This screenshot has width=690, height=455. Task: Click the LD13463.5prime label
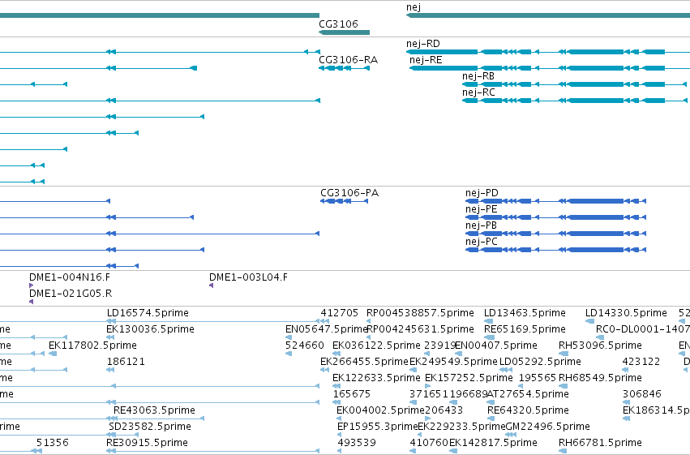(525, 313)
